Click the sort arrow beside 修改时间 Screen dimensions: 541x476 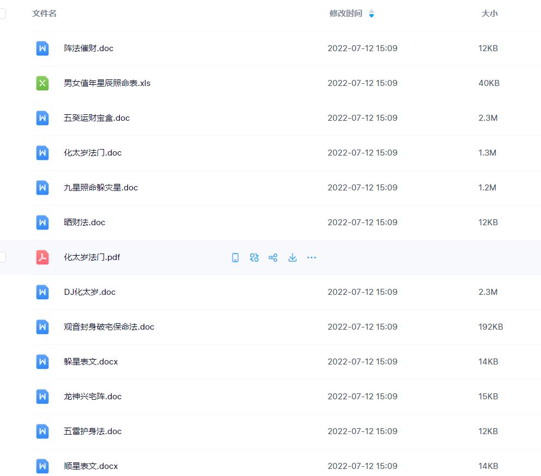point(372,14)
